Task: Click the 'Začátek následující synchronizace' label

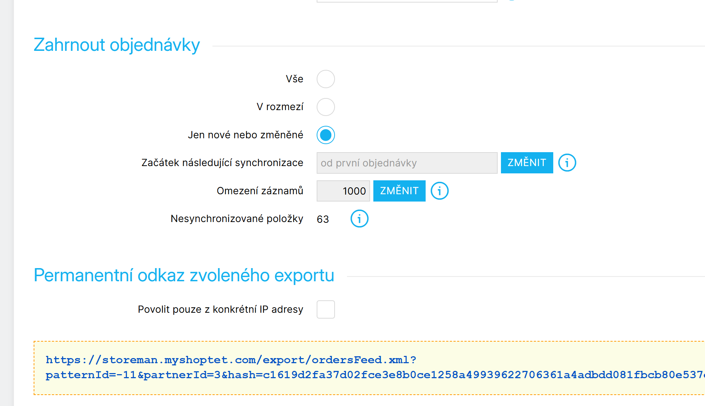Action: (x=222, y=163)
